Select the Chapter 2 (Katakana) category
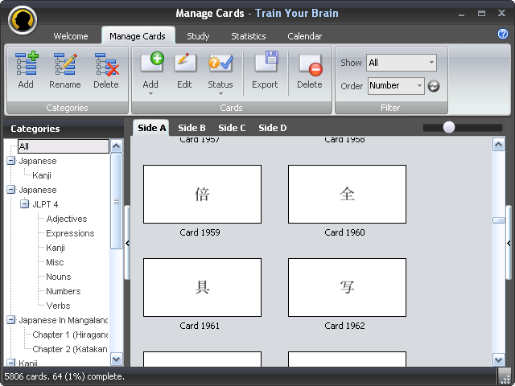This screenshot has height=386, width=515. point(70,349)
